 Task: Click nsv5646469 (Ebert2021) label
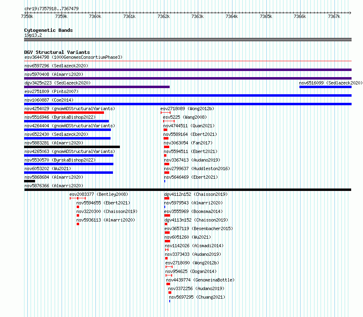tap(191, 177)
